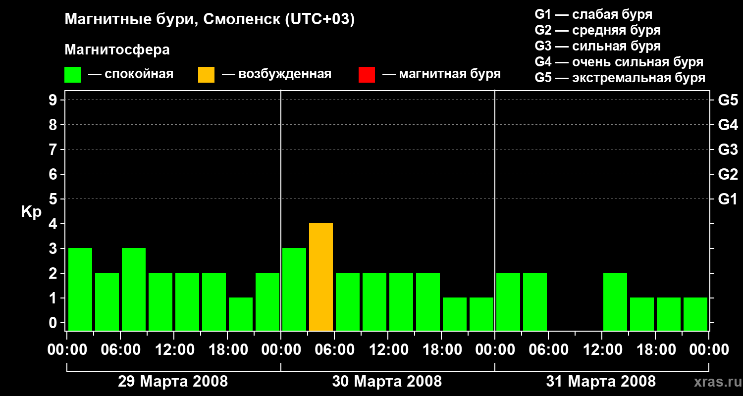Click the G5 storm level label on right axis
Screen dimensions: 743x396
(728, 100)
